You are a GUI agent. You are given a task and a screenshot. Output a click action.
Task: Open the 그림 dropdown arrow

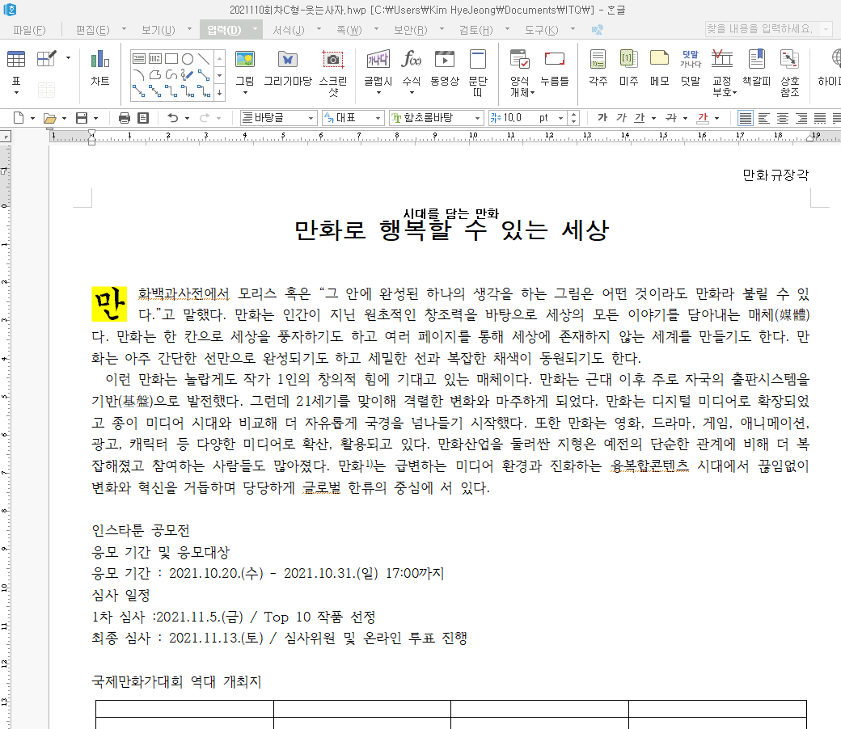[x=245, y=93]
